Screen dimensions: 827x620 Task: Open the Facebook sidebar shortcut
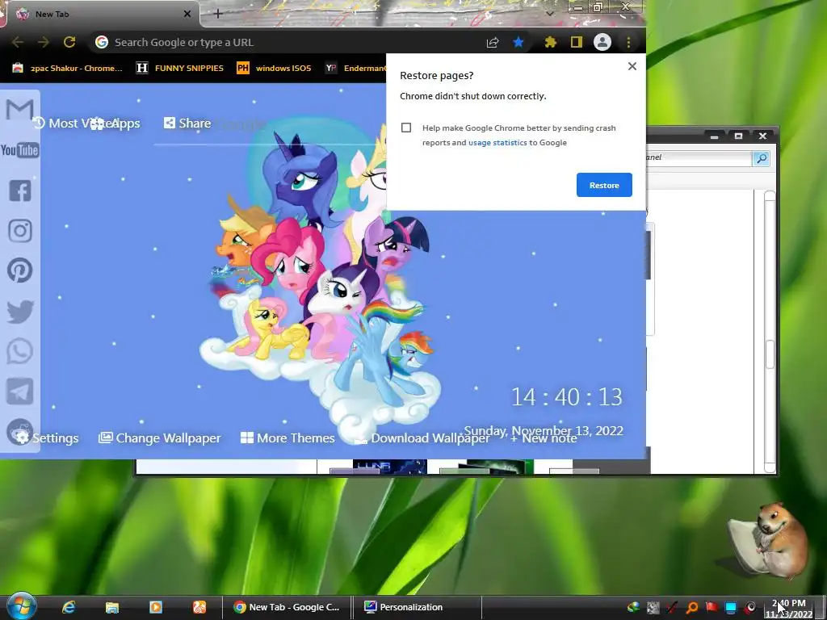20,191
